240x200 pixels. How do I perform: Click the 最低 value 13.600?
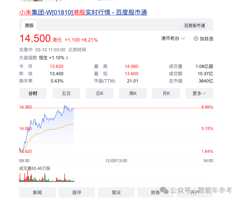(131, 74)
